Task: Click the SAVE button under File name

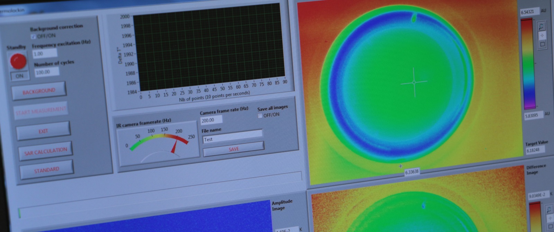Action: [234, 149]
